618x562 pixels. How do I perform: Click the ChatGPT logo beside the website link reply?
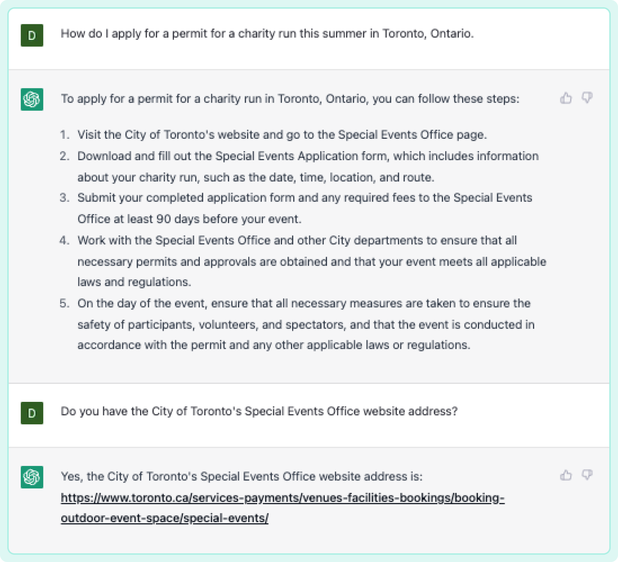32,477
